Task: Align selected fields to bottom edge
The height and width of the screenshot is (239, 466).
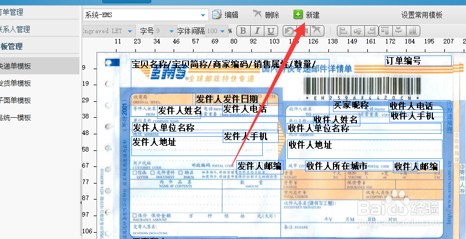Action: click(413, 31)
